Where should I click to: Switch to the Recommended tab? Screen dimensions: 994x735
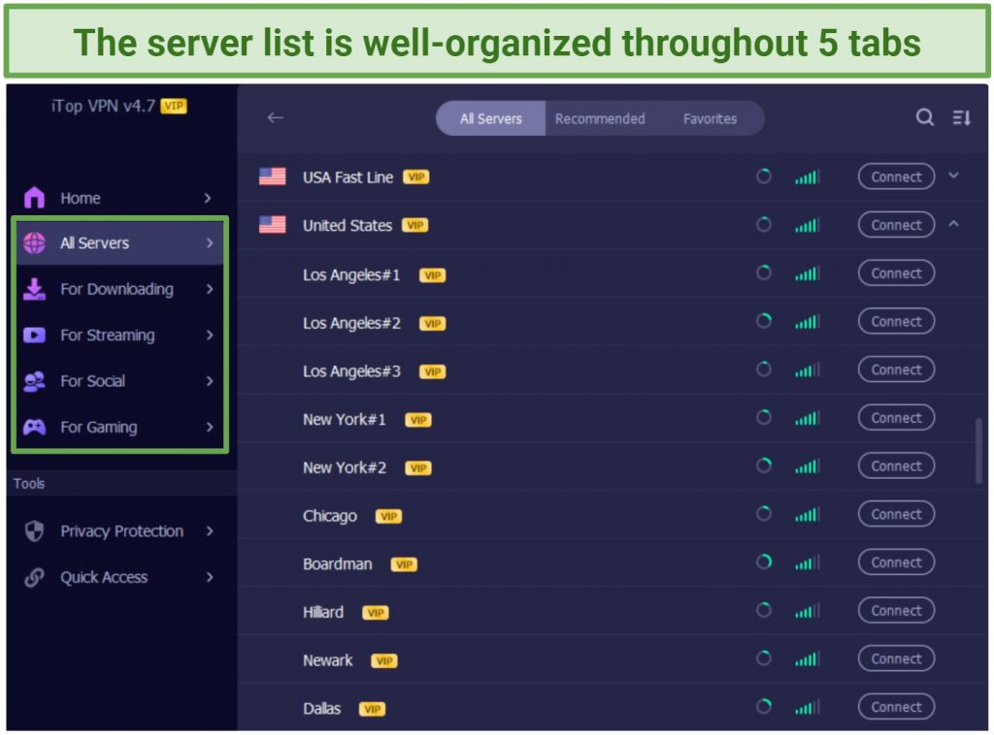pyautogui.click(x=600, y=118)
